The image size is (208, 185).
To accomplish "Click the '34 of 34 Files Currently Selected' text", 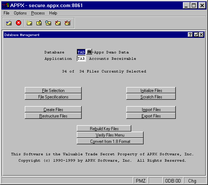I will [x=104, y=71].
